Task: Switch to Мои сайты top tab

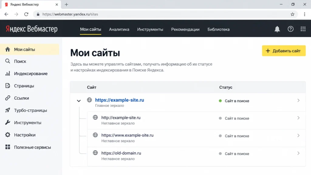Action: 91,29
